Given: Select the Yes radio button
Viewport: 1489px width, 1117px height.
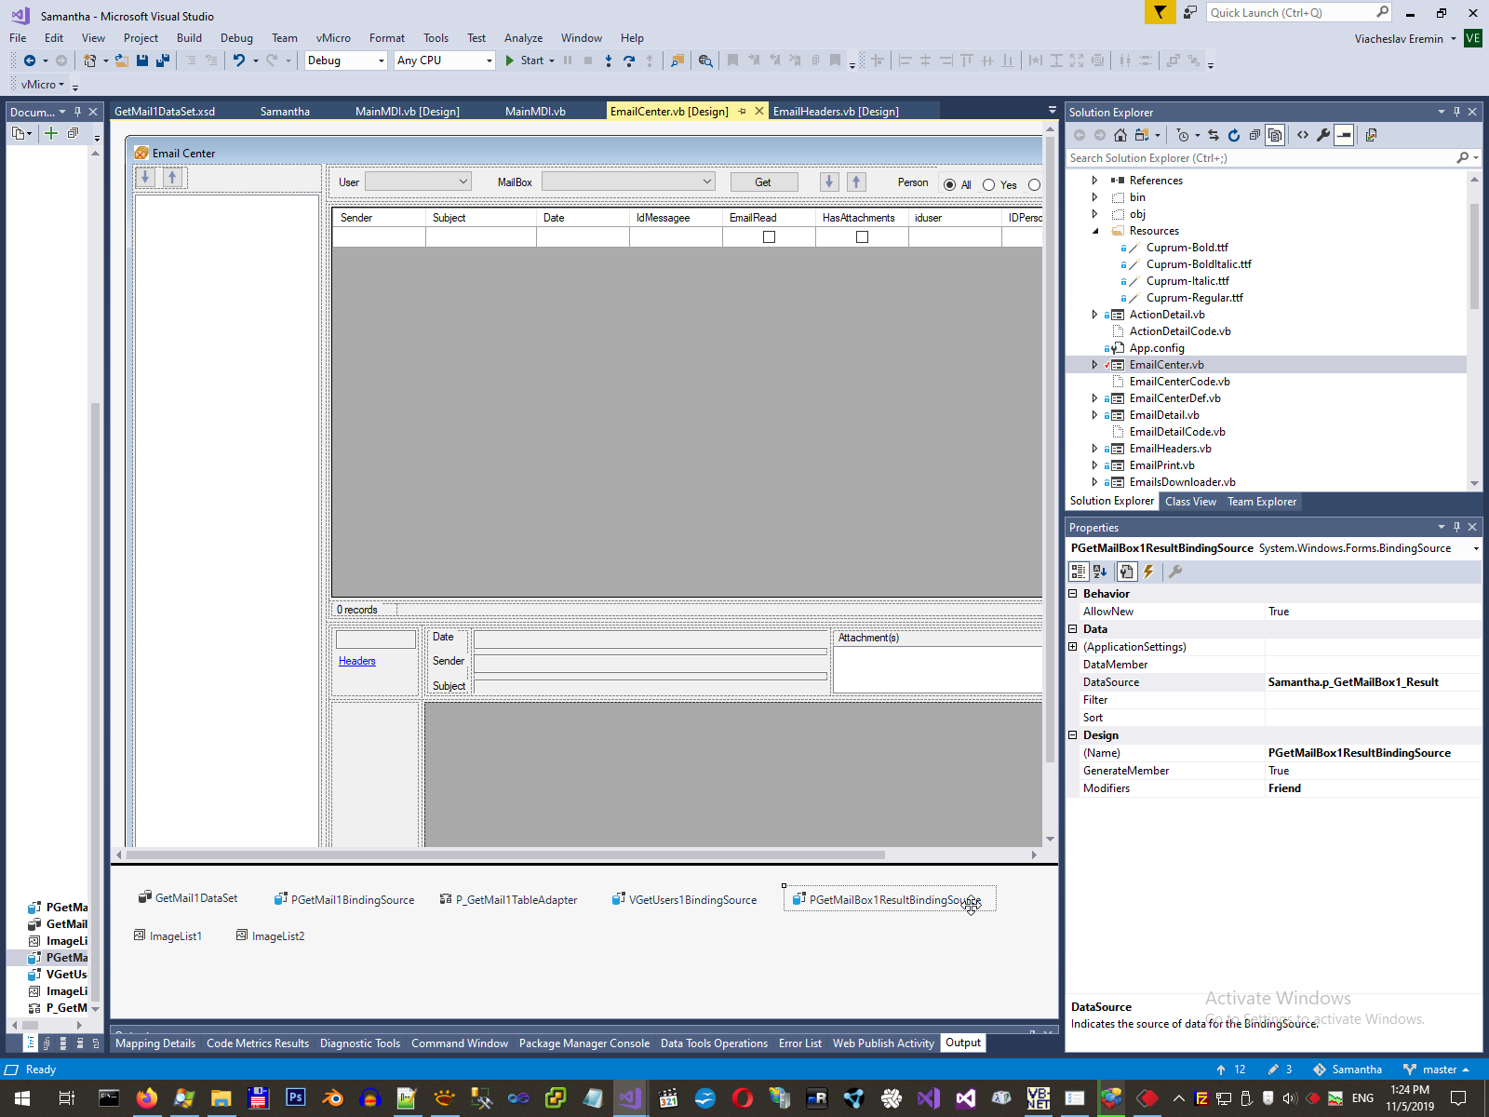Looking at the screenshot, I should [988, 184].
